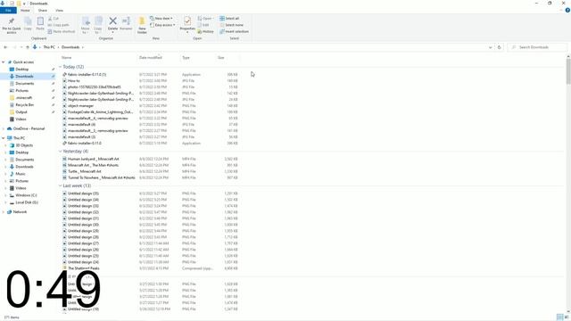Click Cut in Clipboard group
The width and height of the screenshot is (571, 321).
pos(54,18)
